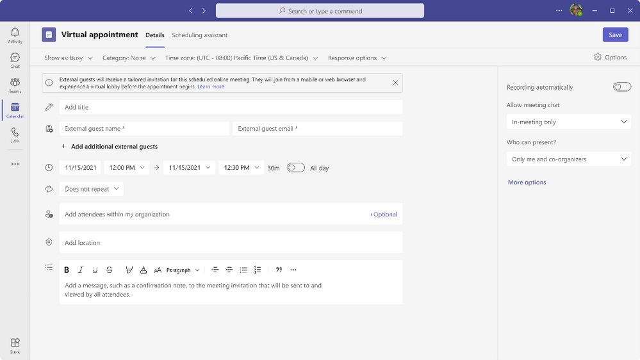The image size is (640, 360).
Task: Open the Allow meeting chat dropdown
Action: click(568, 122)
